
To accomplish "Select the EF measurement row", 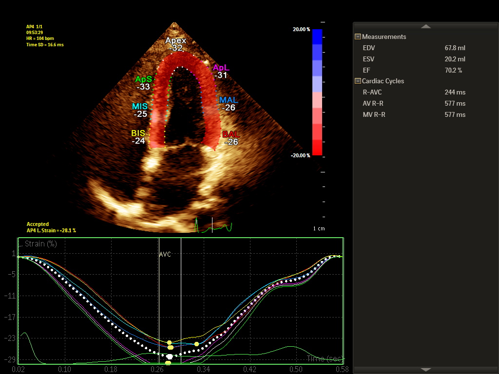I will (x=414, y=70).
